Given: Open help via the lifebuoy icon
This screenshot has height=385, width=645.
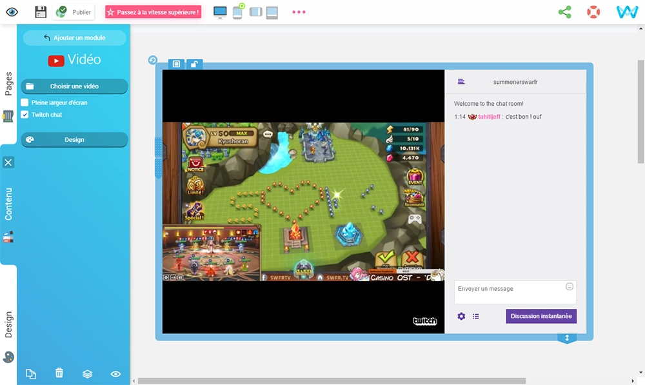Looking at the screenshot, I should click(593, 12).
